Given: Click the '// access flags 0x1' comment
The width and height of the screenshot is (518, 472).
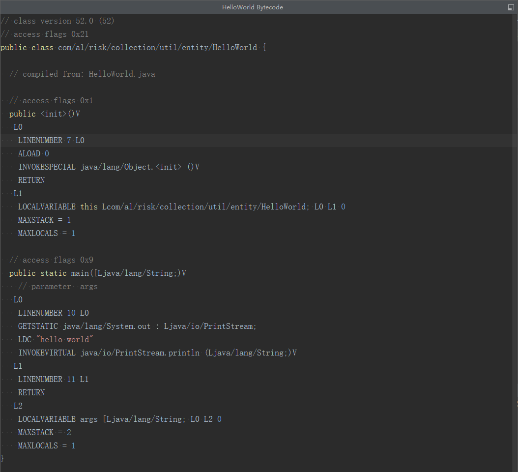Looking at the screenshot, I should [51, 100].
